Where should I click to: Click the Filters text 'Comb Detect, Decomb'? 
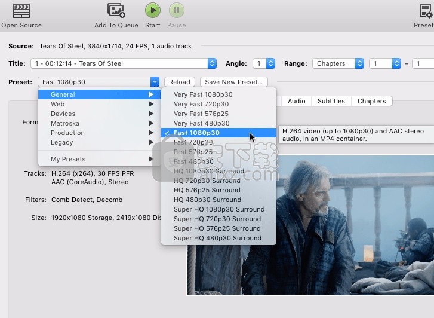[x=87, y=200]
